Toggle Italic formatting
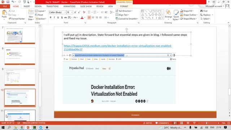The width and height of the screenshot is (231, 130). click(54, 18)
